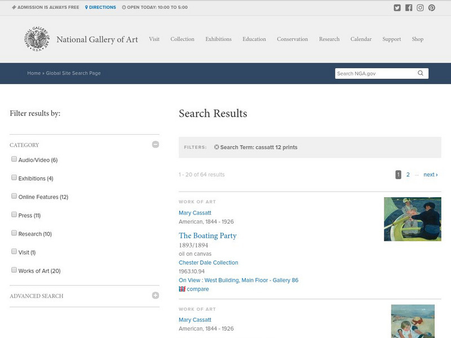Check the Audio/Video category filter

click(14, 159)
